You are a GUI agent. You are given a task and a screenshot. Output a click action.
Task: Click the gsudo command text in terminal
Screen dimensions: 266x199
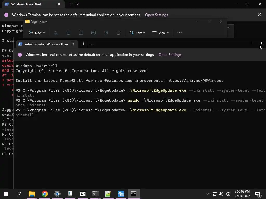click(134, 100)
